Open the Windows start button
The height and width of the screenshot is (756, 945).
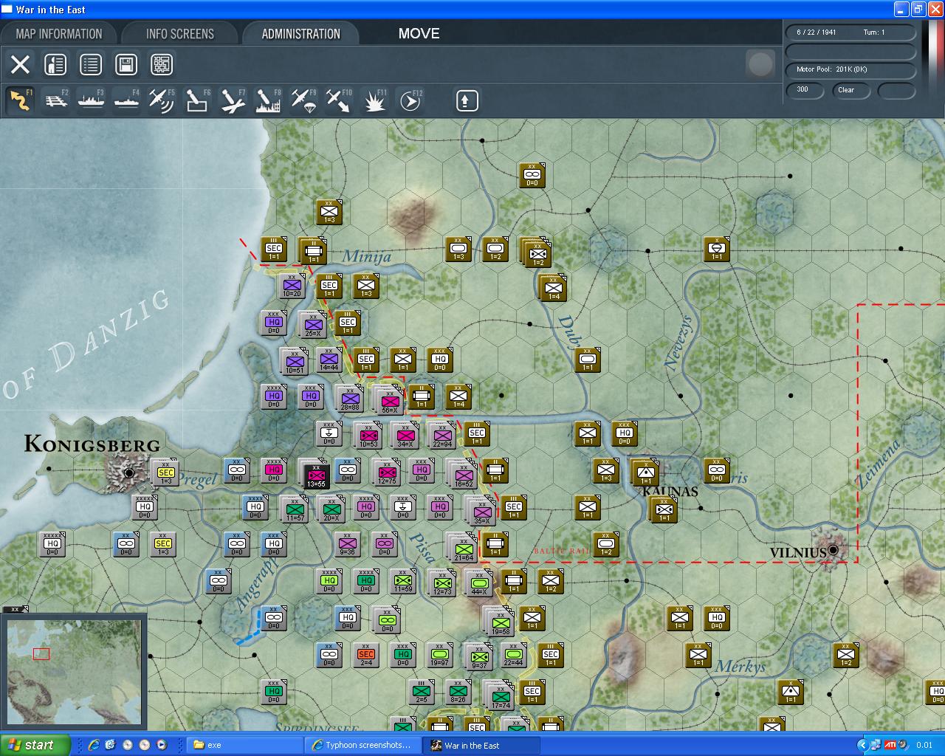(x=35, y=745)
